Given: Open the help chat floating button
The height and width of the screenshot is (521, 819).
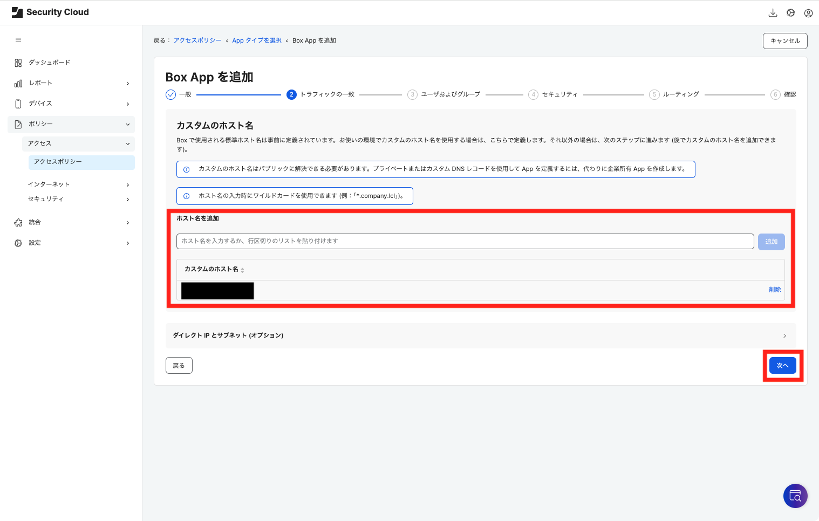Looking at the screenshot, I should 795,496.
